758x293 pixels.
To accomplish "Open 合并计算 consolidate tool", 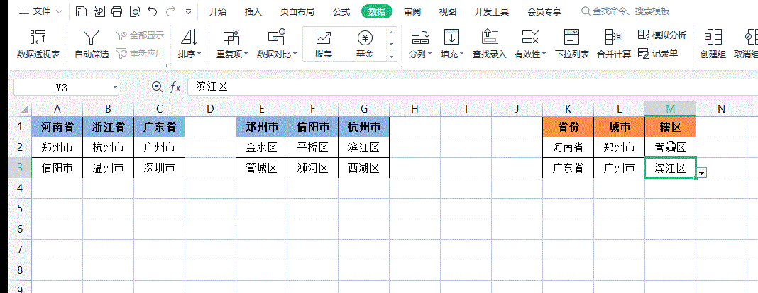I will pyautogui.click(x=613, y=44).
